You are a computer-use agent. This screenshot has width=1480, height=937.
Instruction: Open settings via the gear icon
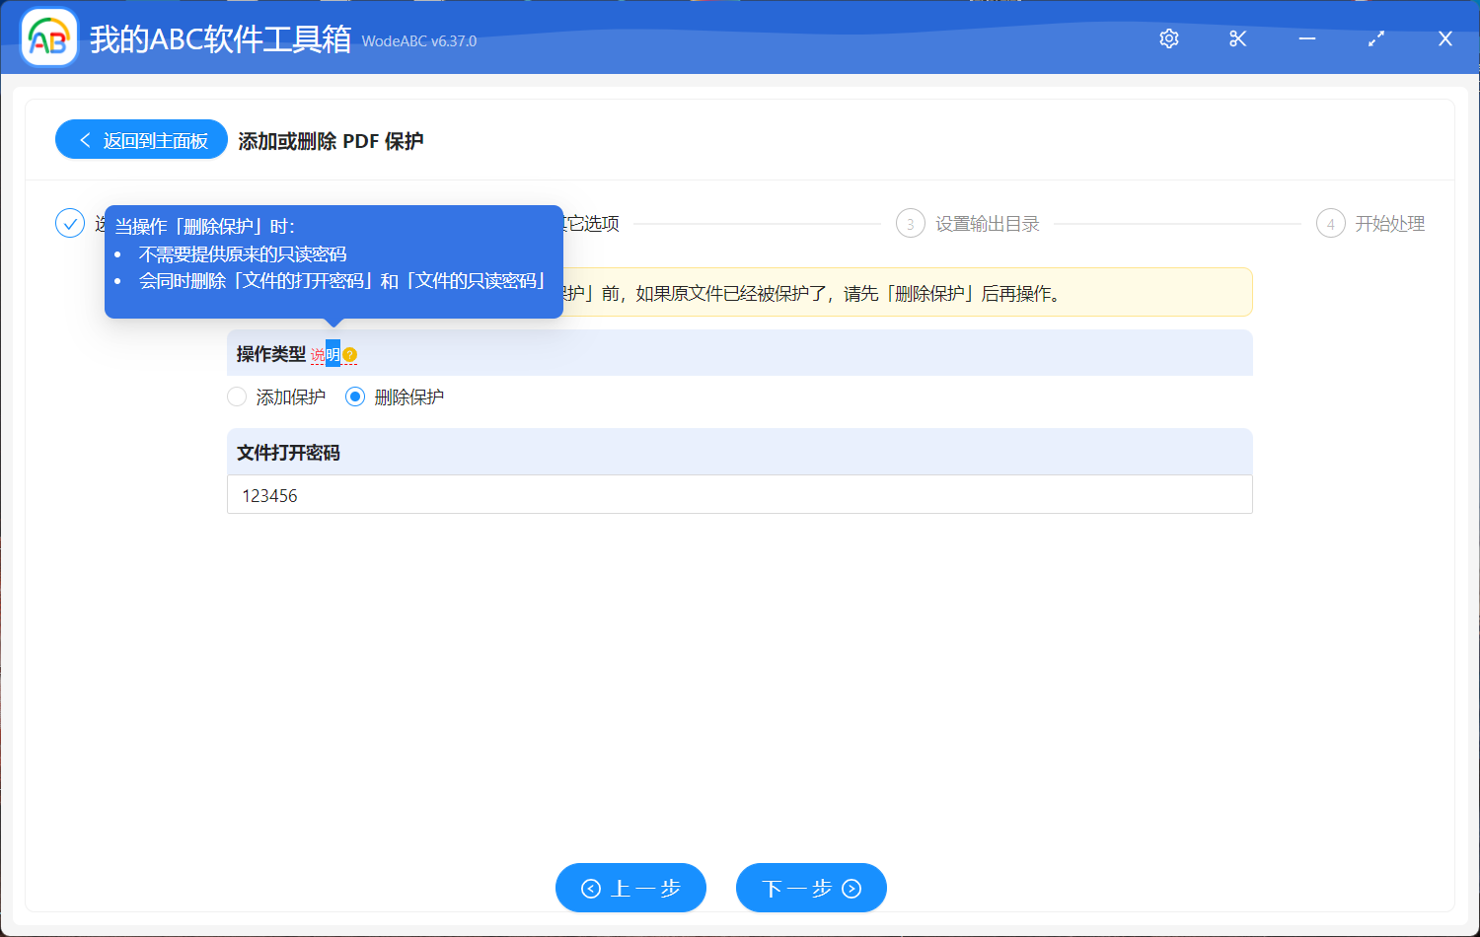click(x=1169, y=38)
